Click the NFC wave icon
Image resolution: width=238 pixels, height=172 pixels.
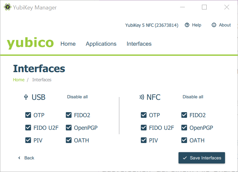tap(141, 97)
